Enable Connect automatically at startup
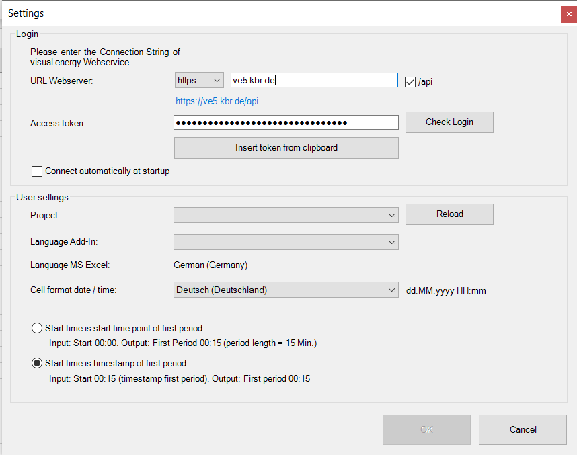Screen dimensions: 577x455 [x=37, y=171]
